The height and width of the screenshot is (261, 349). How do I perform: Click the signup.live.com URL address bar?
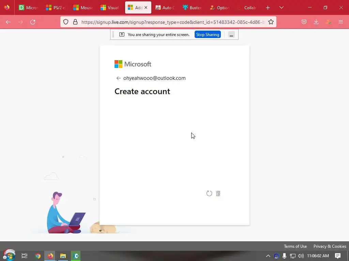click(173, 22)
